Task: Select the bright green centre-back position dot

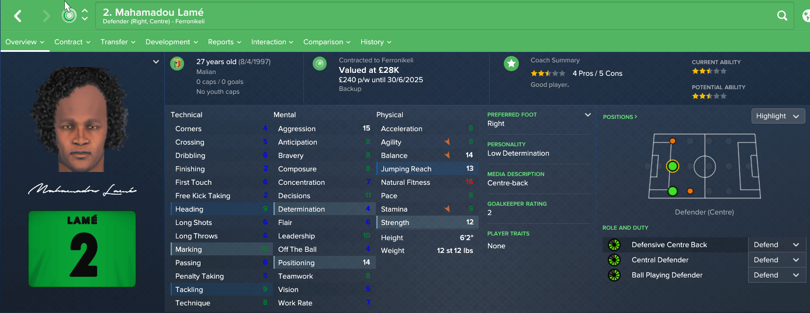Action: click(672, 167)
